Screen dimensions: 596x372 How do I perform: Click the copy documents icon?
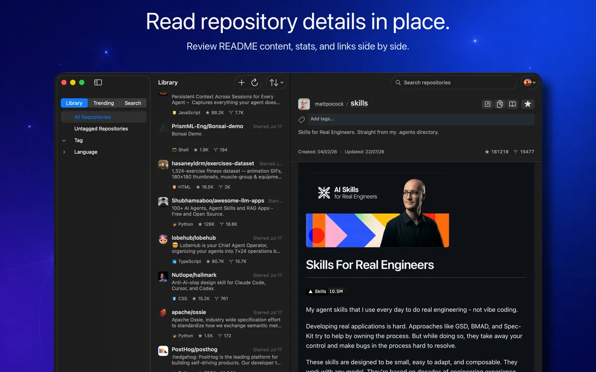500,104
